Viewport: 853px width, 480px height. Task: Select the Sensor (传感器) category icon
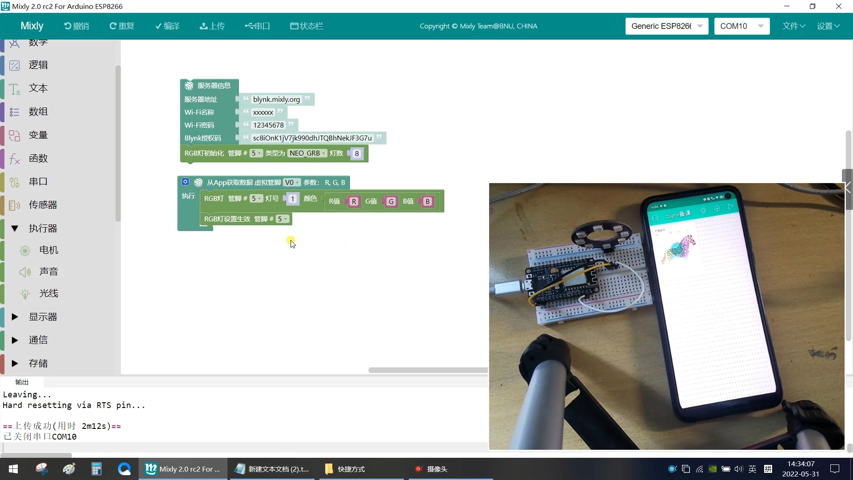pyautogui.click(x=14, y=205)
